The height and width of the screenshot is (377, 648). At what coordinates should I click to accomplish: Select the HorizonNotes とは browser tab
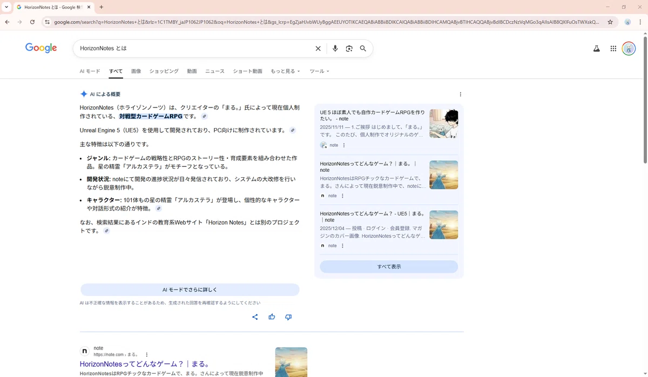(x=52, y=7)
